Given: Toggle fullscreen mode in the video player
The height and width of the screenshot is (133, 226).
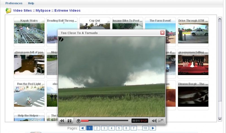Looking at the screenshot, I should coord(161,121).
